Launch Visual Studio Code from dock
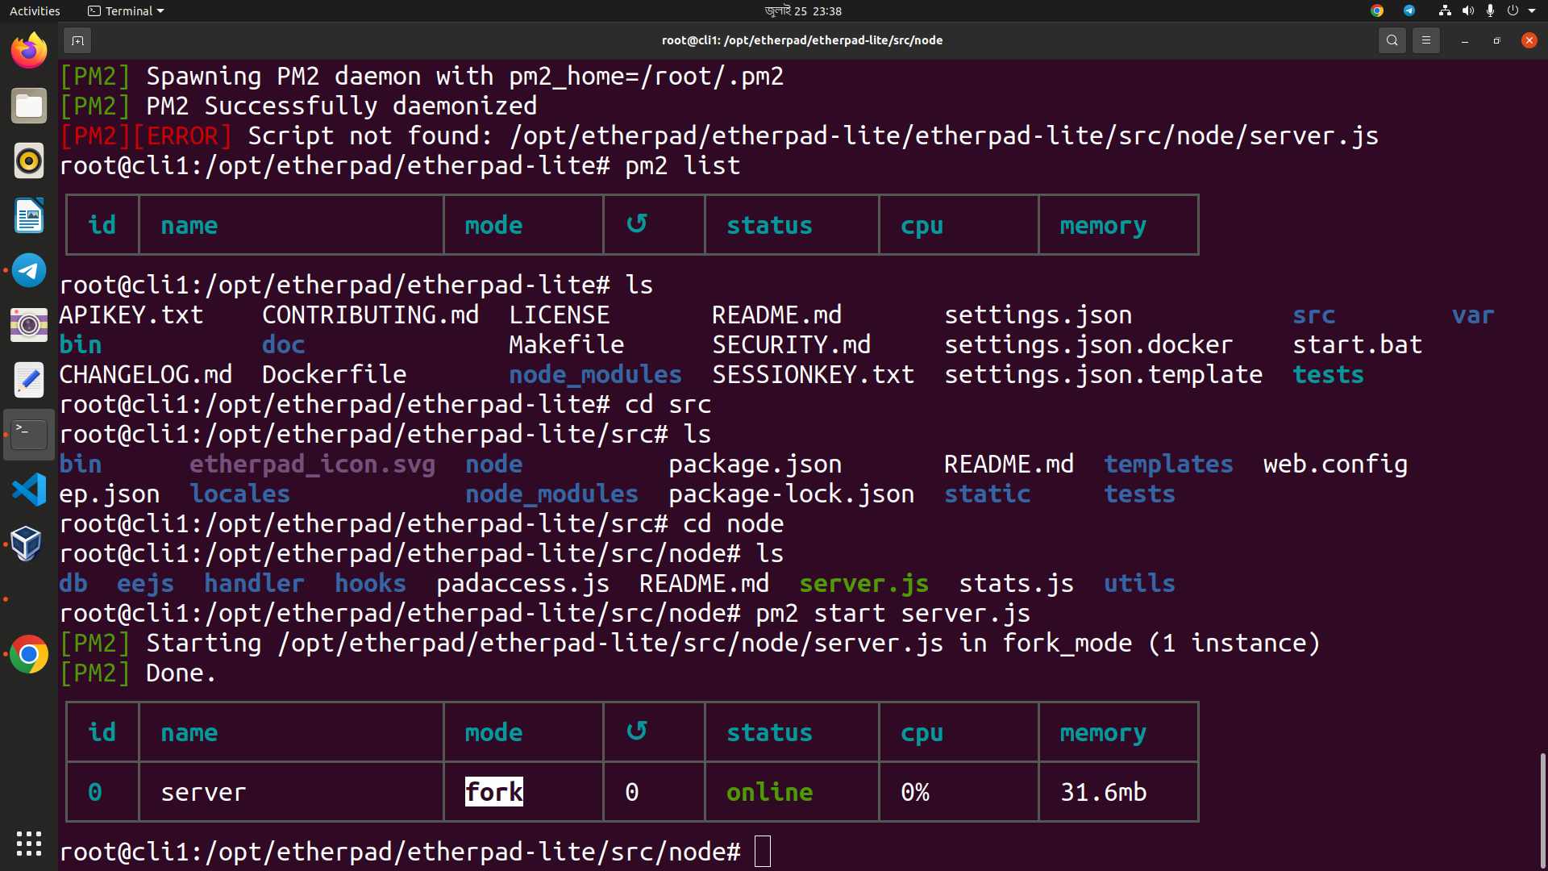Viewport: 1548px width, 871px height. [29, 490]
